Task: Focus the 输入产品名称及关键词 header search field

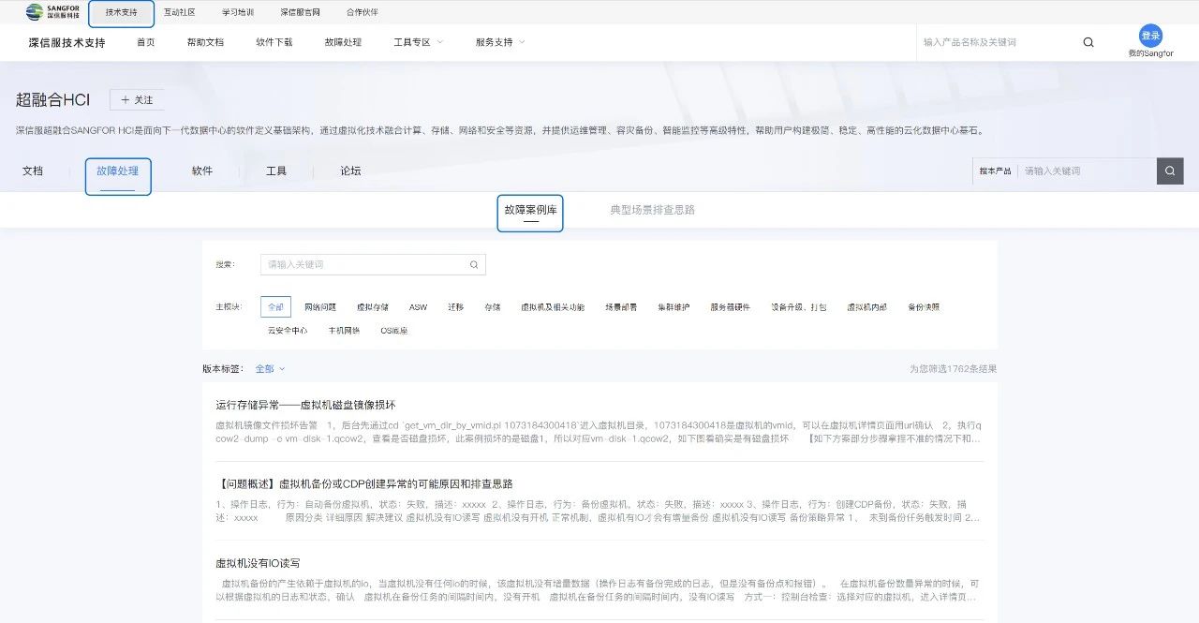Action: point(997,42)
